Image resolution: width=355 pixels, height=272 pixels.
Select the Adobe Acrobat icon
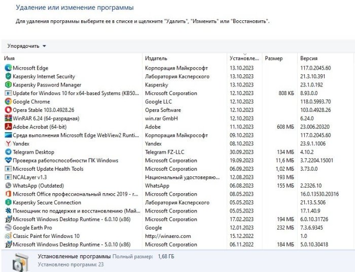coord(8,127)
